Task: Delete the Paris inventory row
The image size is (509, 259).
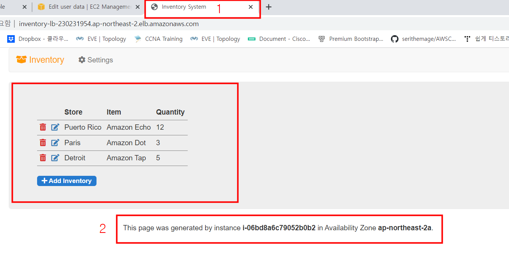Action: click(x=43, y=143)
